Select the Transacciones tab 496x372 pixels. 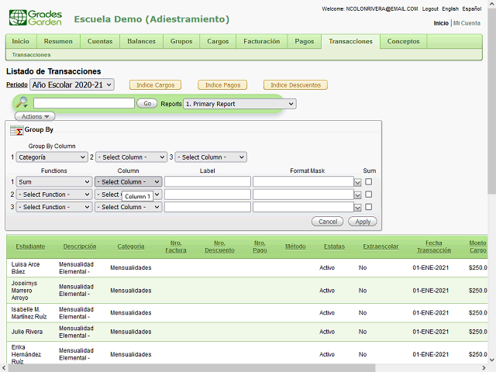350,41
